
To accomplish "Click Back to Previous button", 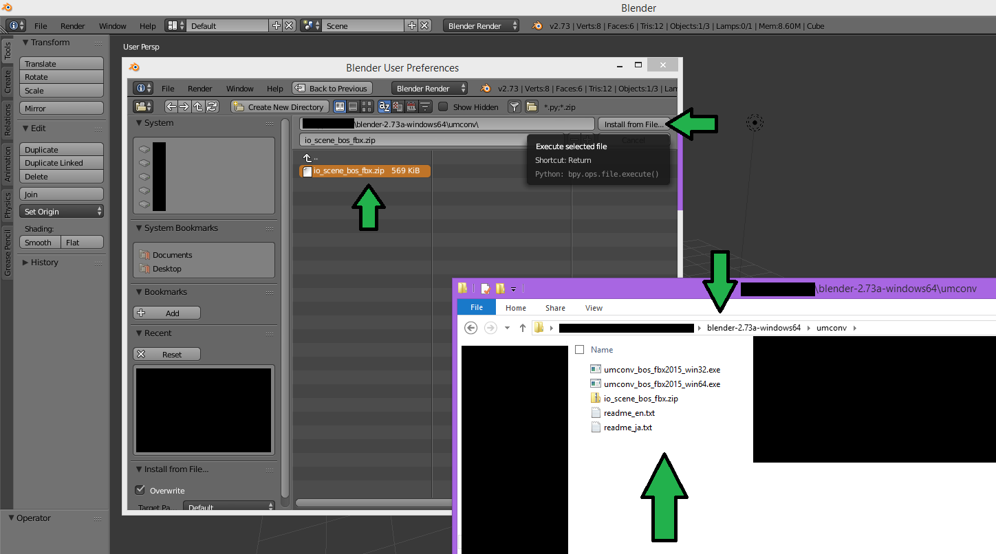I will 332,88.
